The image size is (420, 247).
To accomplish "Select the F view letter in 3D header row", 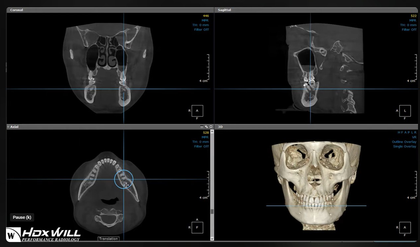I will click(402, 132).
